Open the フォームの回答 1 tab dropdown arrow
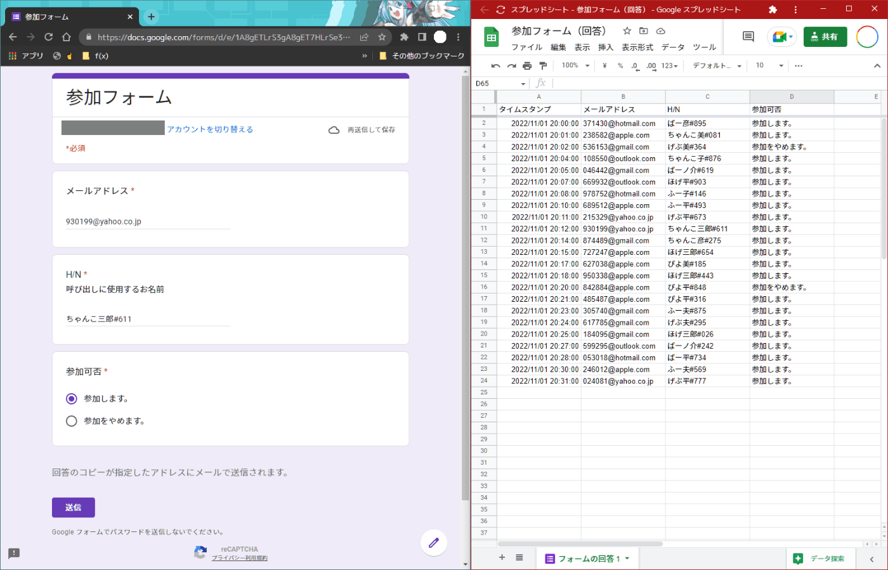Screen dimensions: 888x570 pos(627,558)
